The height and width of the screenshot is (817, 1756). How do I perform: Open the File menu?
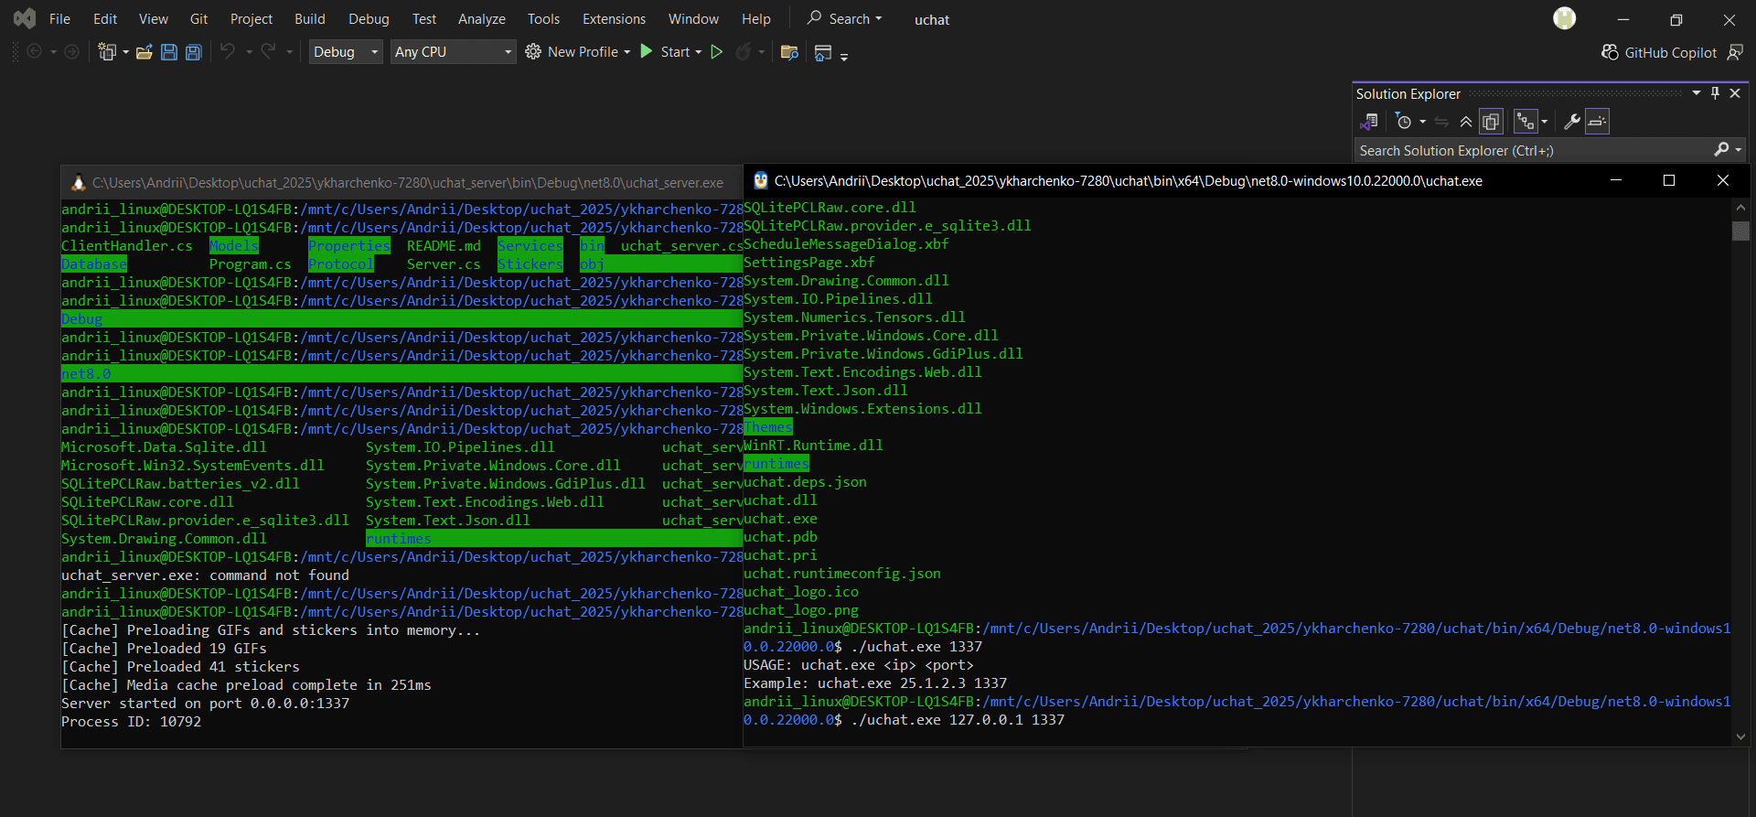(x=59, y=19)
